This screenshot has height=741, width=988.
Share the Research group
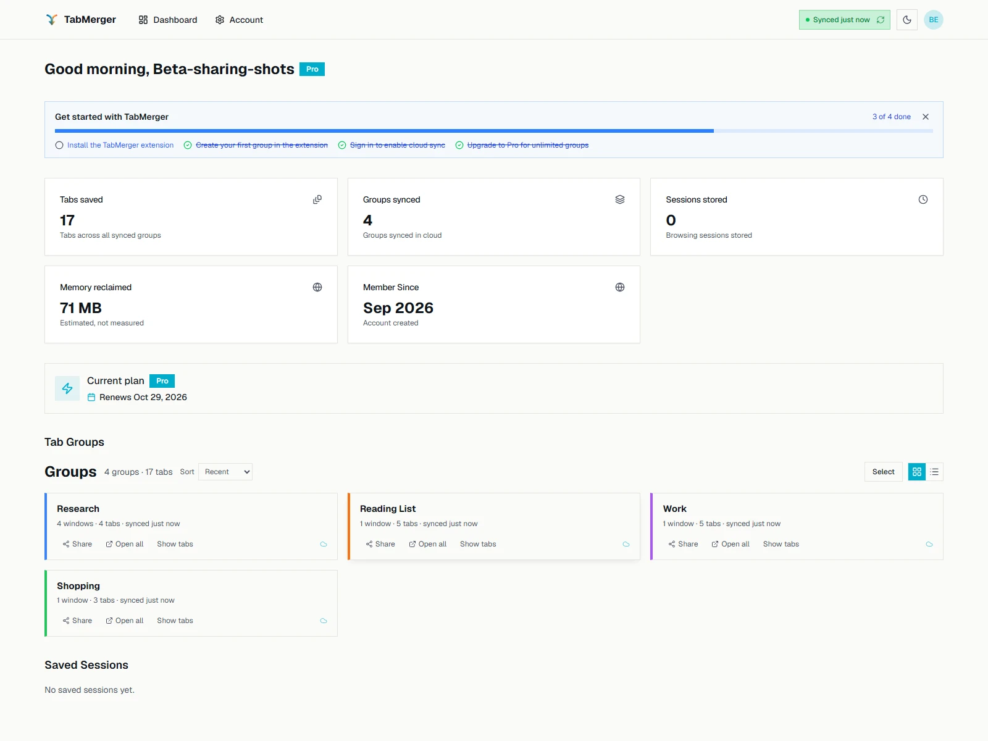tap(77, 544)
